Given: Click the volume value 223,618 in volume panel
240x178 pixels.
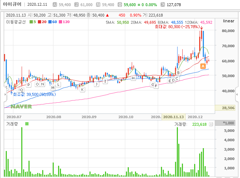Looking at the screenshot, I should tap(199, 124).
